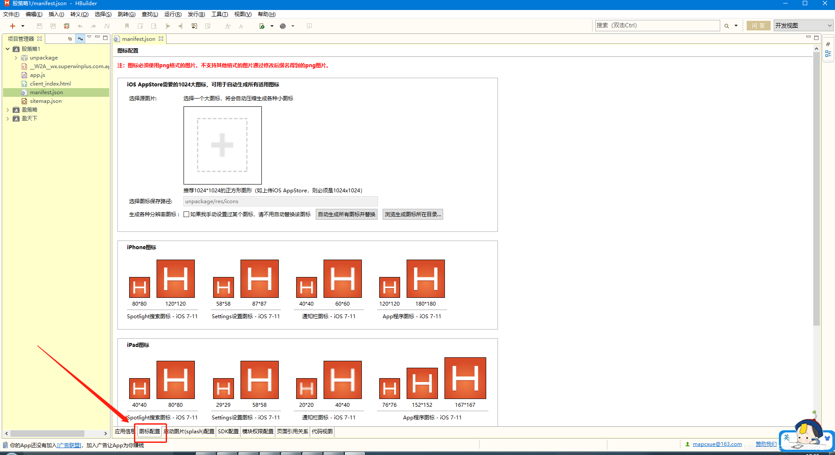Open 工具(T) menu
The image size is (835, 455).
[220, 14]
